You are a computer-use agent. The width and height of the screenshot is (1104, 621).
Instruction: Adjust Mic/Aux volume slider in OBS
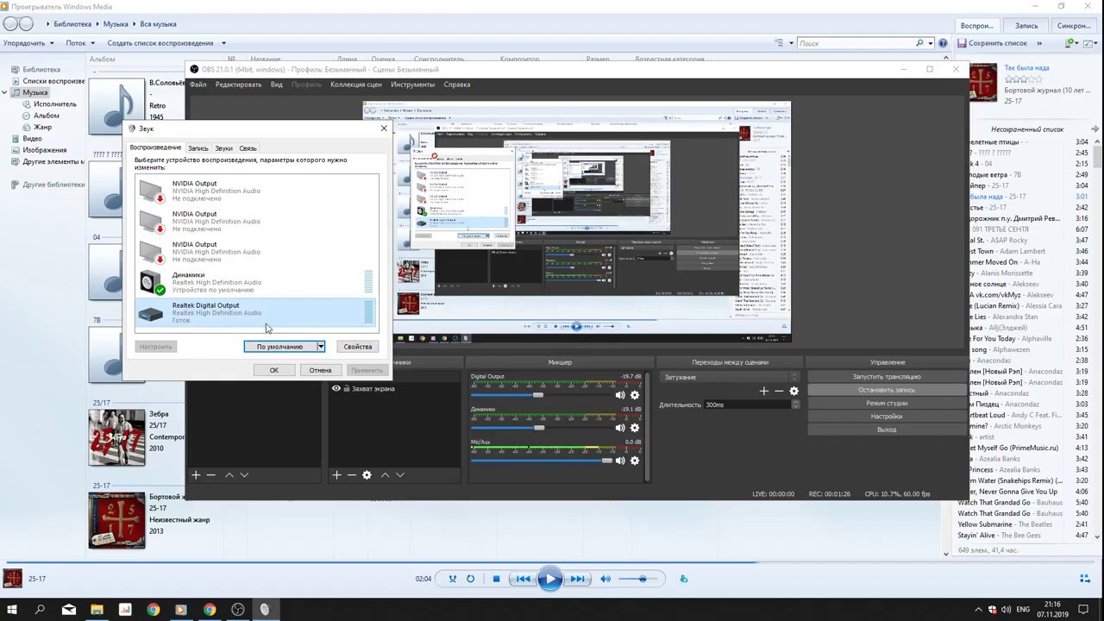click(x=607, y=461)
